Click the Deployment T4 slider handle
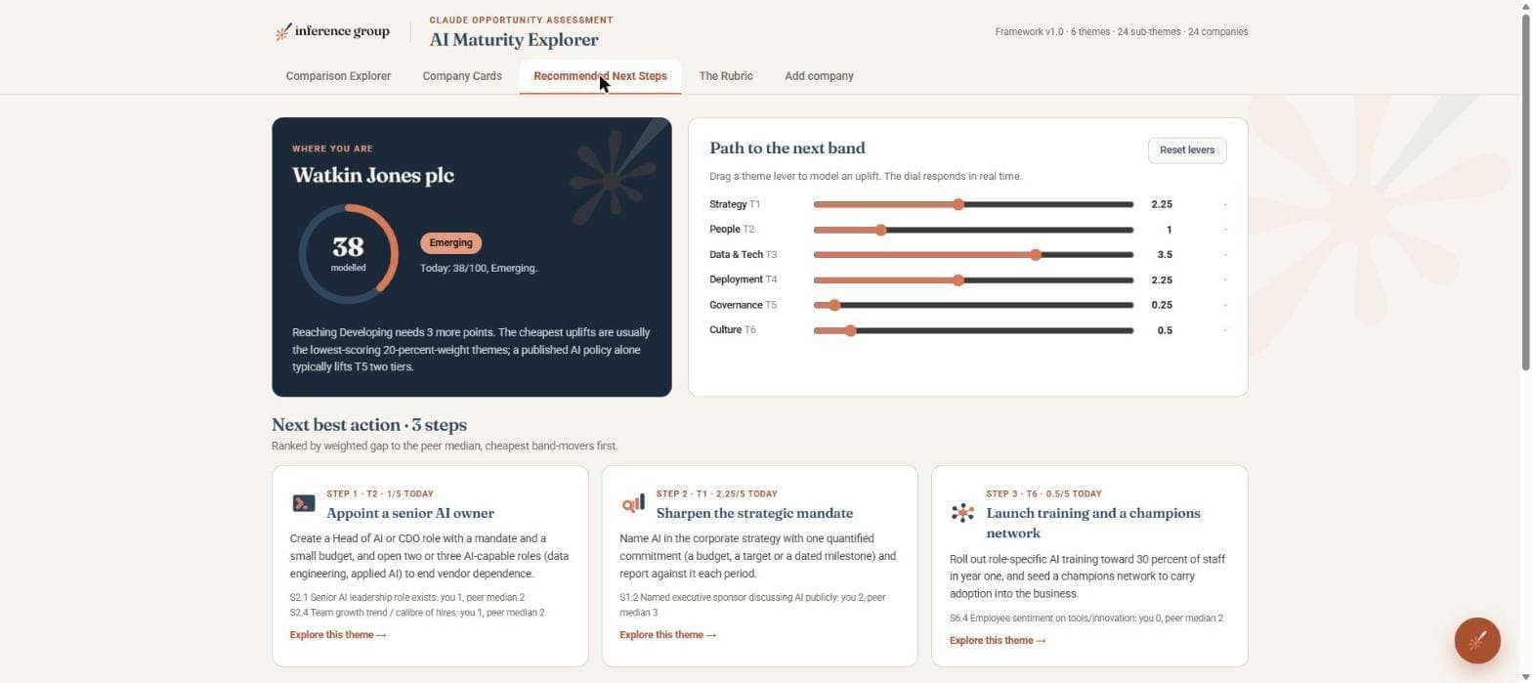The image size is (1532, 683). [958, 280]
